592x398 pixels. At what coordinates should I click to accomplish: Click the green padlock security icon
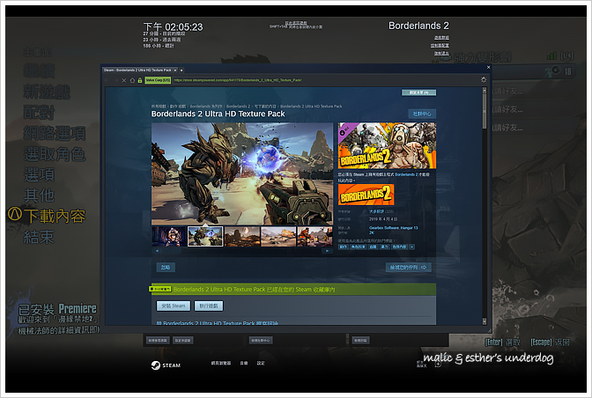point(140,80)
